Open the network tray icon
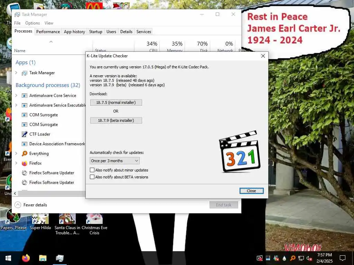The height and width of the screenshot is (265, 354). point(301,258)
